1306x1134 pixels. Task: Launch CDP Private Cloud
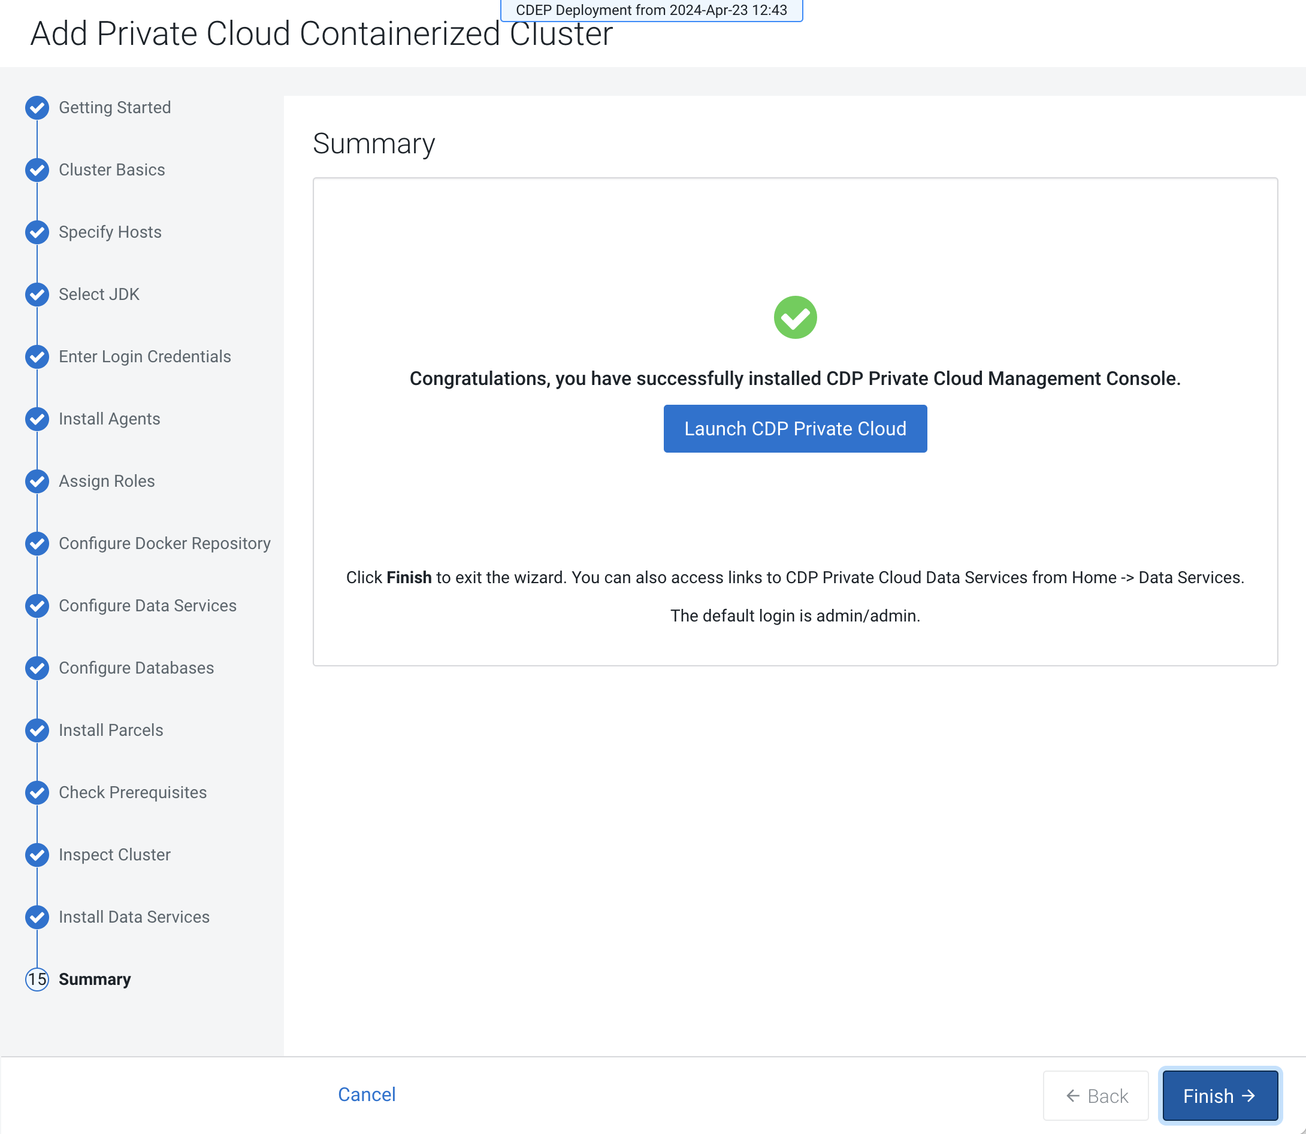coord(795,429)
